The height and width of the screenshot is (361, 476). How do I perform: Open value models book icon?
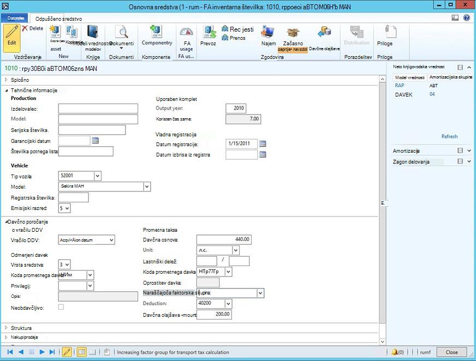93,32
